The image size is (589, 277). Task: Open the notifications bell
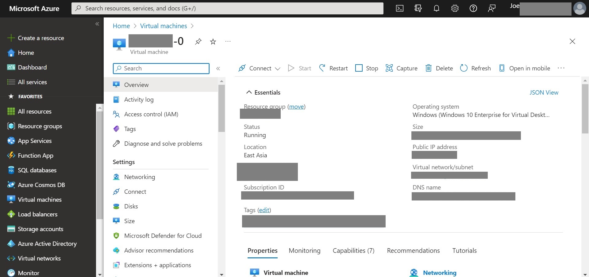(437, 8)
